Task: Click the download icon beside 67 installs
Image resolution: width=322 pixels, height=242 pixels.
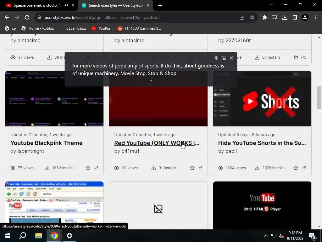Action: click(x=257, y=57)
